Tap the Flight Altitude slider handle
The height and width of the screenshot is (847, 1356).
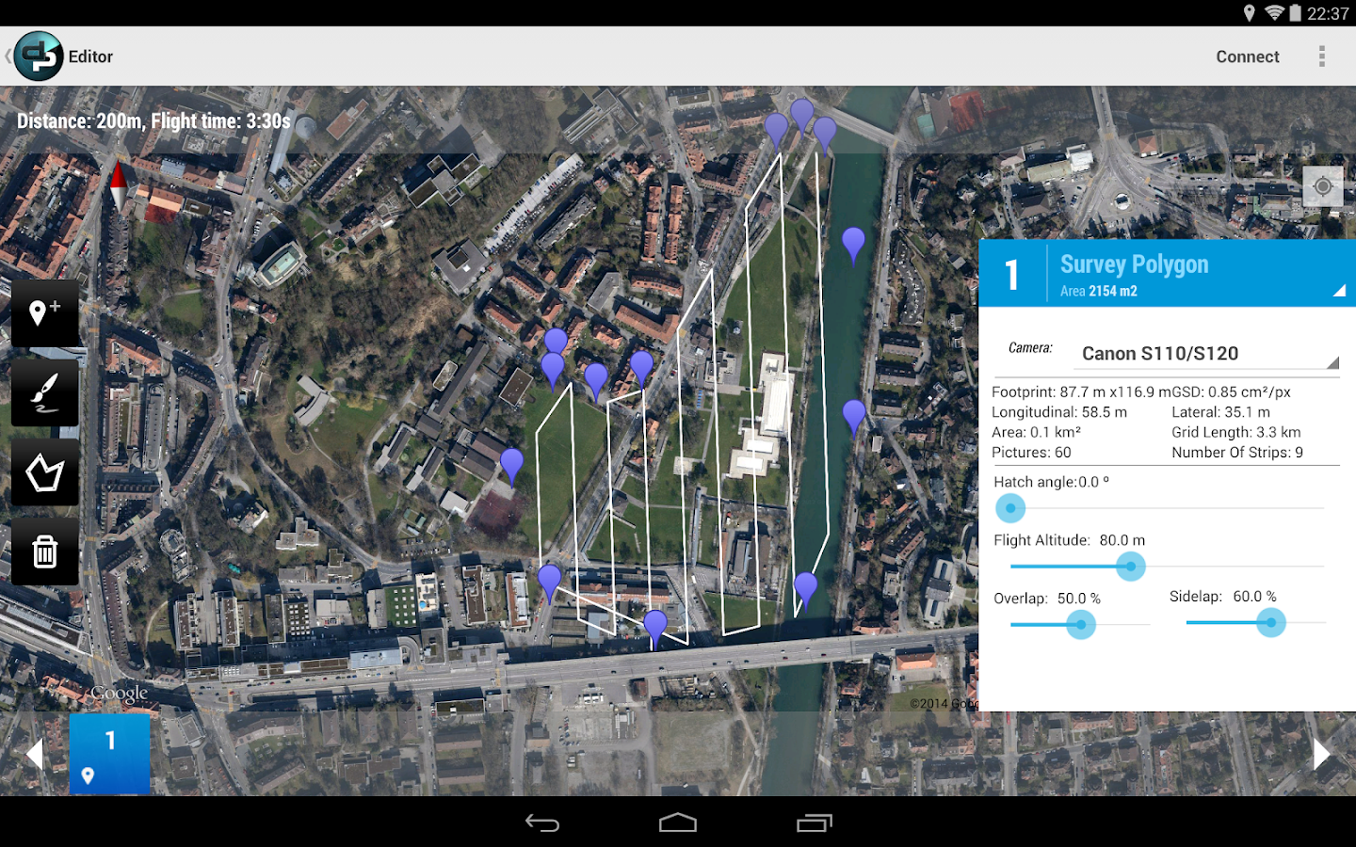1130,567
